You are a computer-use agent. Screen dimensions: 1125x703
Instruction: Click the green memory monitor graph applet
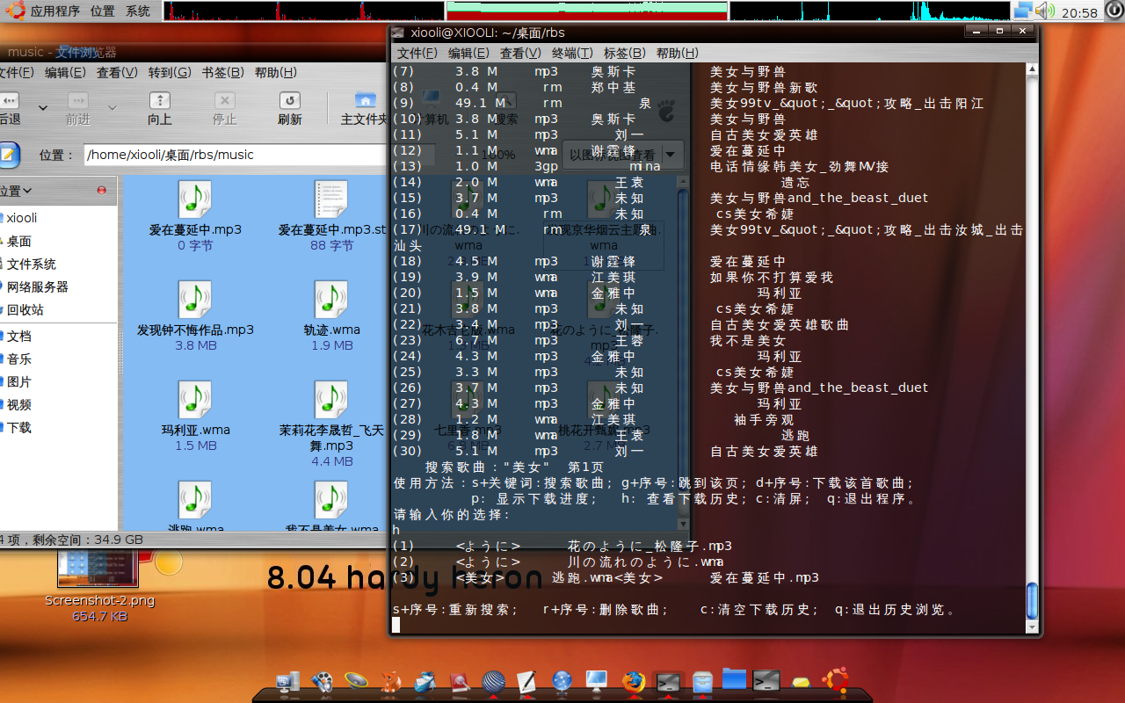point(587,11)
